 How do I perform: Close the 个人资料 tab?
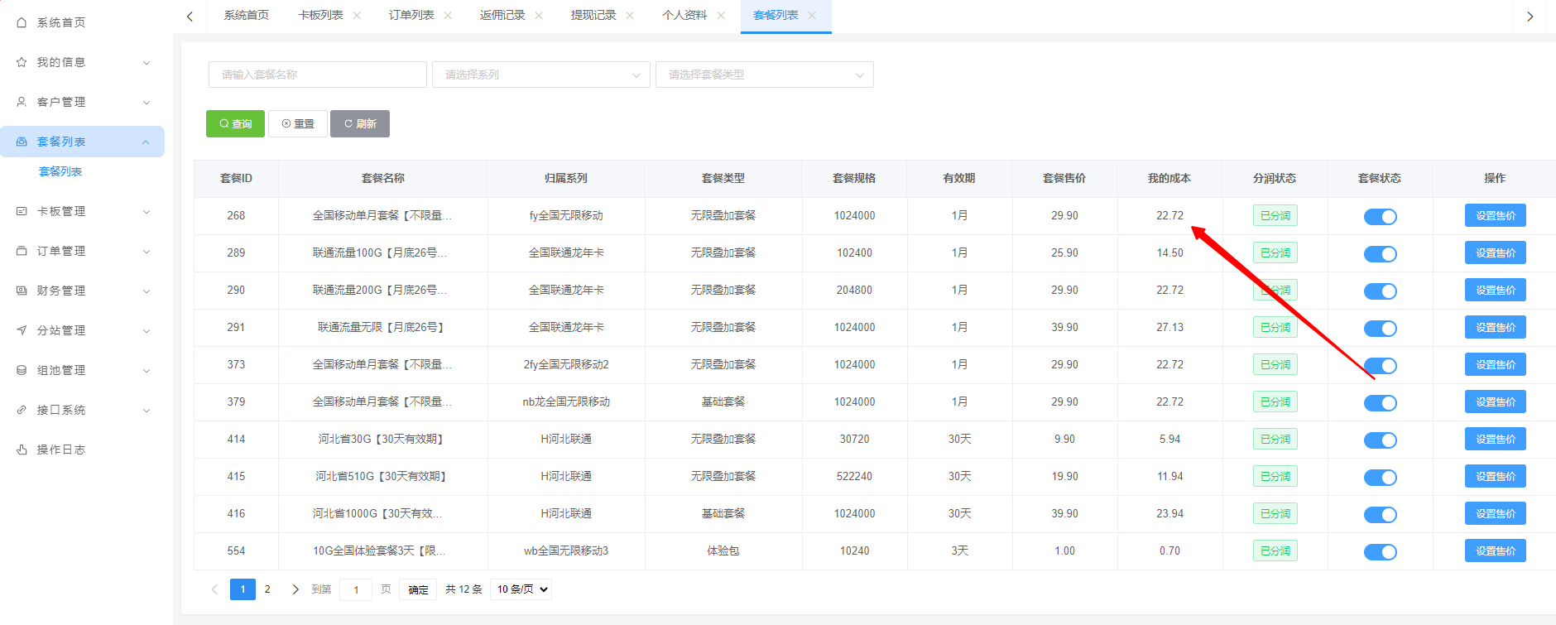pos(721,16)
